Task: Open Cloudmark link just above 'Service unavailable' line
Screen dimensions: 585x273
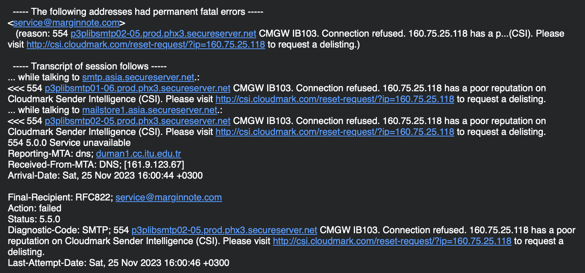Action: coord(335,132)
